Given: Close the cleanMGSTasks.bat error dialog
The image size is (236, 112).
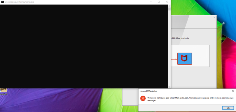Looking at the screenshot, I should click(233, 91).
